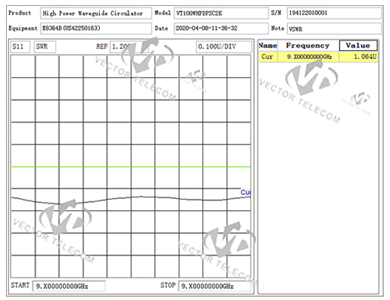Viewport: 390px width, 300px height.
Task: Click the Name column header
Action: coord(268,46)
